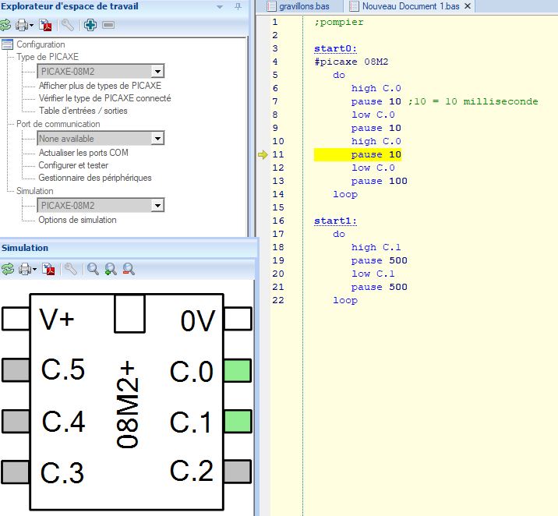Pin the workspace explorer panel
558x516 pixels.
coord(238,6)
